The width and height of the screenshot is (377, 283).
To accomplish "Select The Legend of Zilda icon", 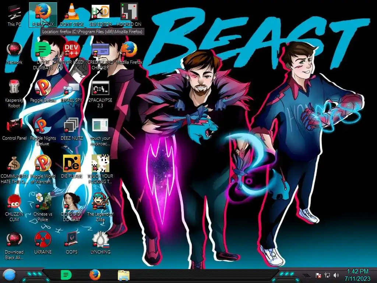I will tap(101, 207).
